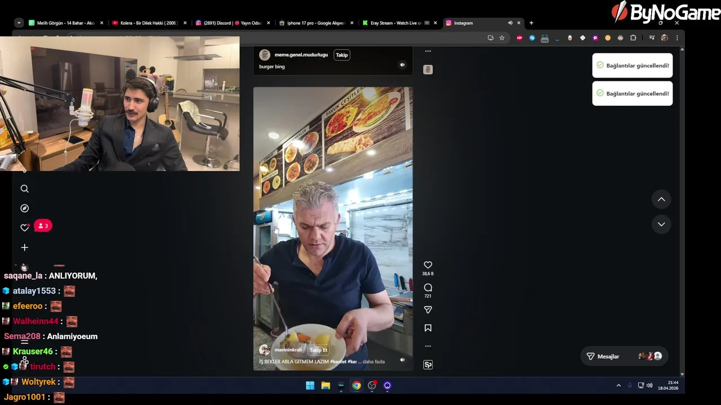Open mavininkrali profile name
This screenshot has height=405, width=721.
(x=288, y=350)
